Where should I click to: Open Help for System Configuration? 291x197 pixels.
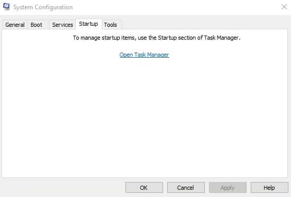269,188
